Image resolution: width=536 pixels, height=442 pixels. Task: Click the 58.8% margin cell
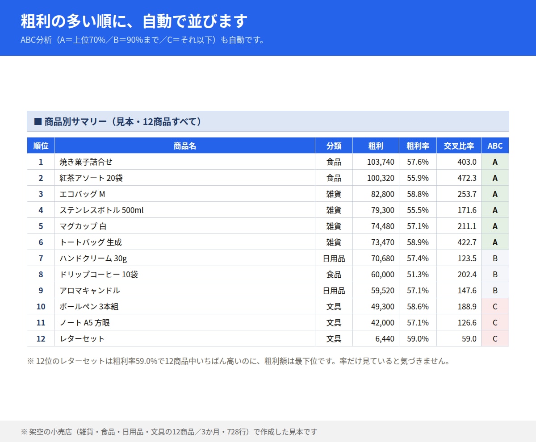coord(418,194)
